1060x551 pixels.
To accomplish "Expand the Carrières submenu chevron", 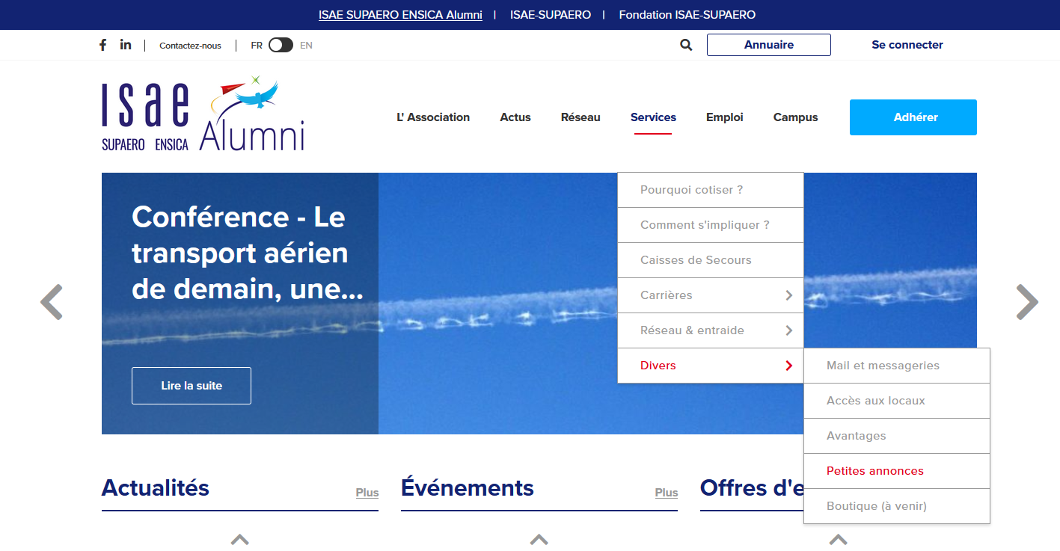I will (788, 295).
